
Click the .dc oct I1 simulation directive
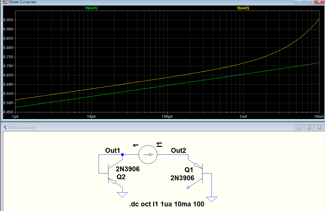[167, 204]
